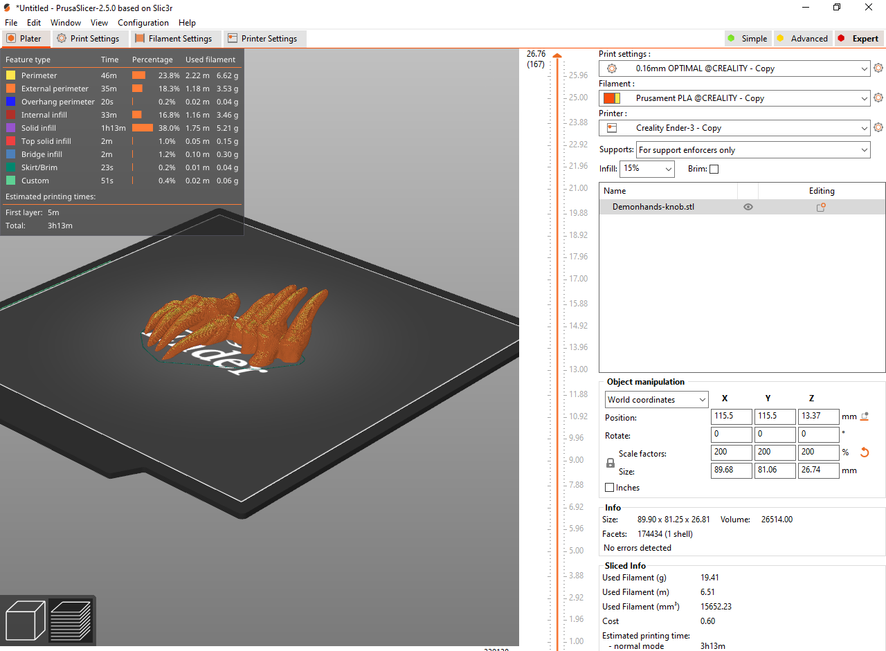The image size is (886, 651).
Task: Switch to Simple mode
Action: click(747, 39)
